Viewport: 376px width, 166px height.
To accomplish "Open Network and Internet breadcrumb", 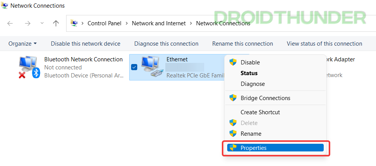I will point(159,23).
